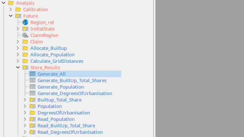Select Read_BuiltUp_Total_Share item
The image size is (244, 137).
coord(66,126)
